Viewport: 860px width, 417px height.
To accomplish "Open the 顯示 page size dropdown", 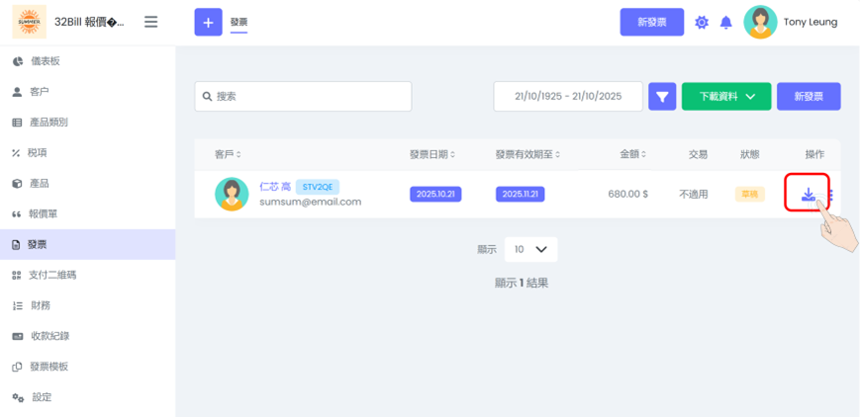I will 530,249.
